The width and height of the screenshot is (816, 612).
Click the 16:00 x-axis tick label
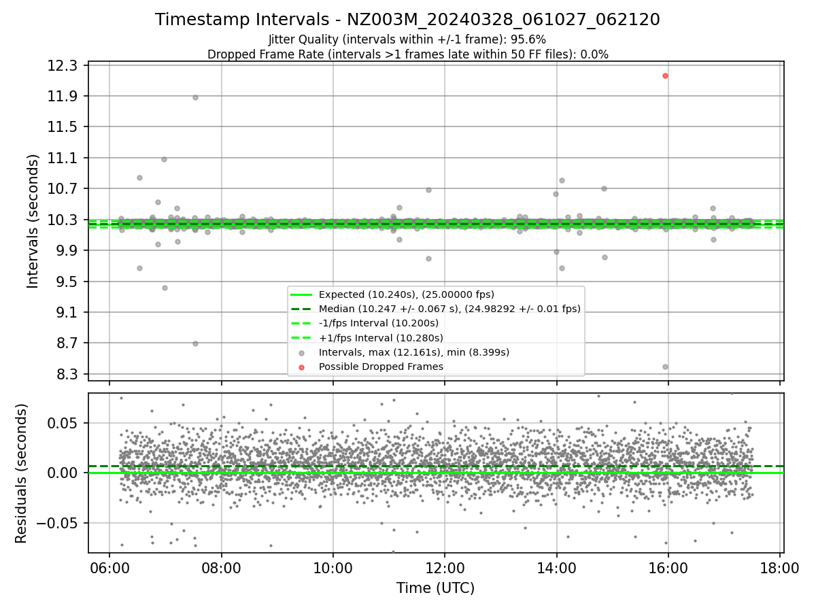pos(668,568)
